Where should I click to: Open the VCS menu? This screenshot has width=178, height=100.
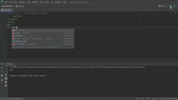52,2
